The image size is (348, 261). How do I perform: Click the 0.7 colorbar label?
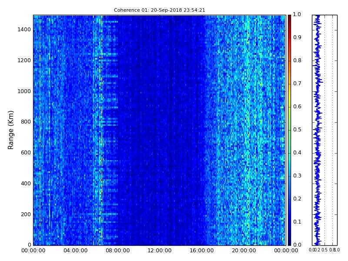[x=297, y=84]
